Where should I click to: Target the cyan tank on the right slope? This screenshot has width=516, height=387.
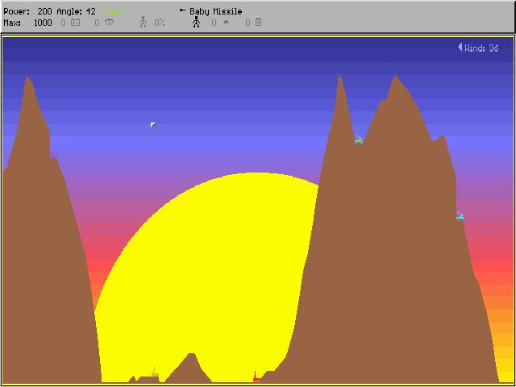[x=460, y=216]
